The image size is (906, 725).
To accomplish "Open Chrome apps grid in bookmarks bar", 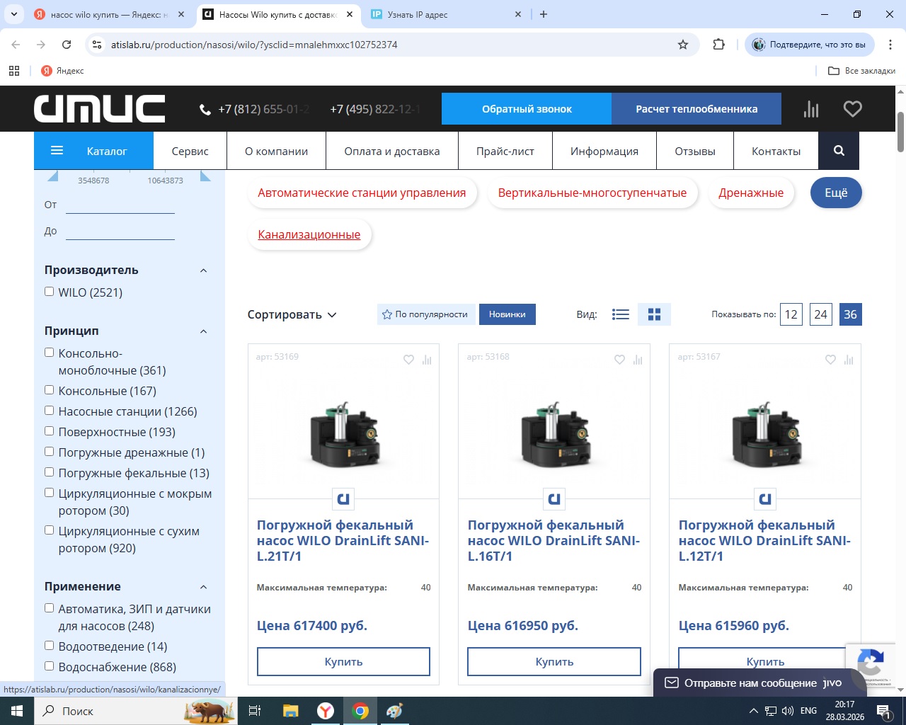I will coord(14,71).
